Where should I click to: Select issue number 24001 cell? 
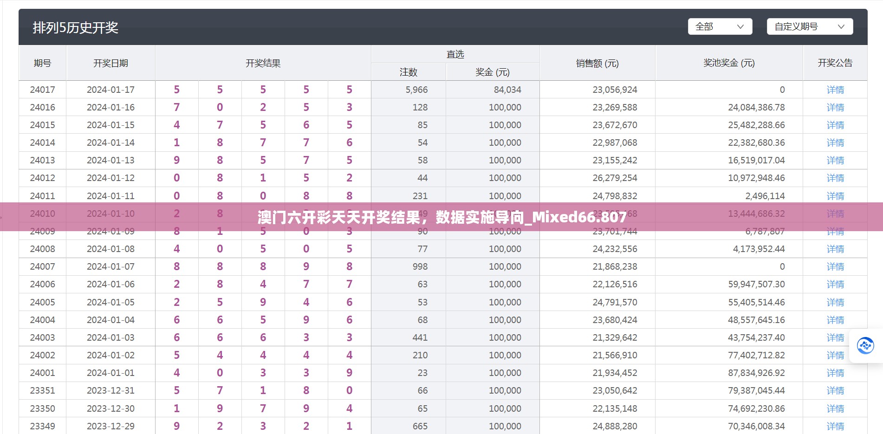[42, 373]
